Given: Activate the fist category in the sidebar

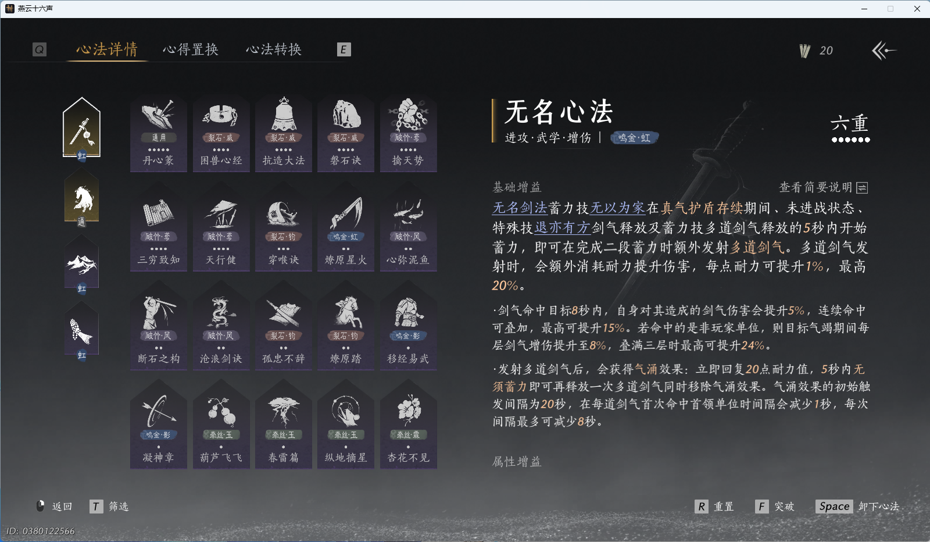Looking at the screenshot, I should click(x=81, y=330).
